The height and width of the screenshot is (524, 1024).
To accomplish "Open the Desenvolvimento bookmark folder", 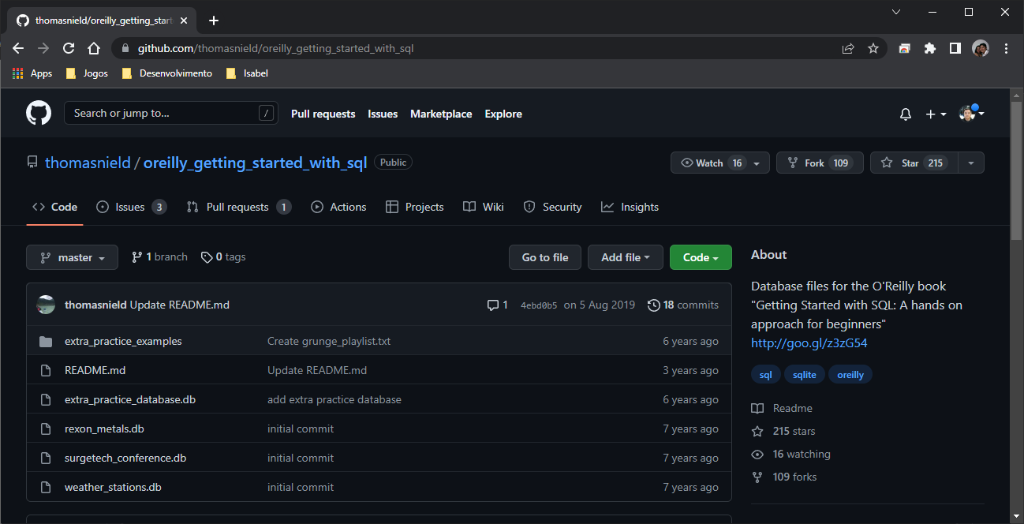I will pos(167,73).
